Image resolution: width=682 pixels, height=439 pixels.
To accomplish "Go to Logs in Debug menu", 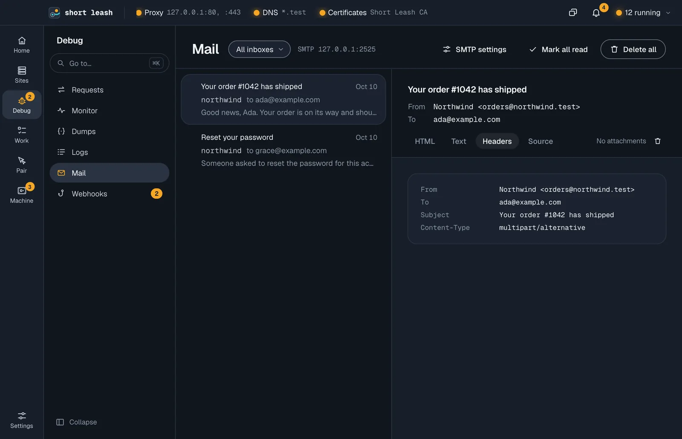I will [x=110, y=152].
